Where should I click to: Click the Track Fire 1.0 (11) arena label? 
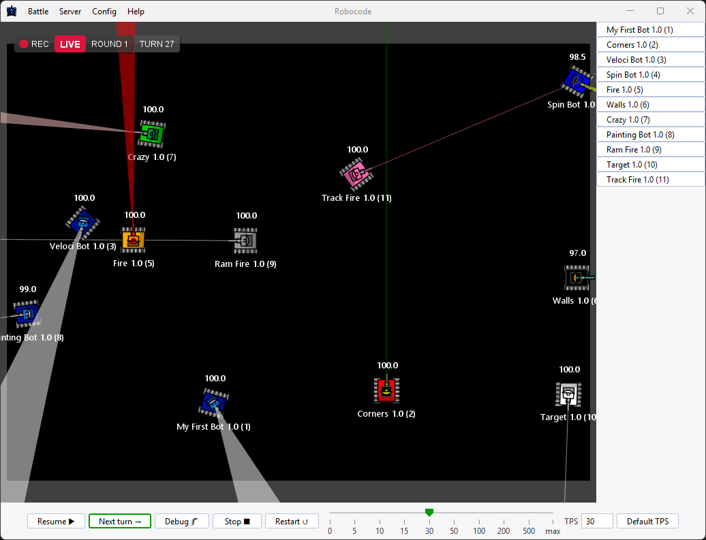356,198
